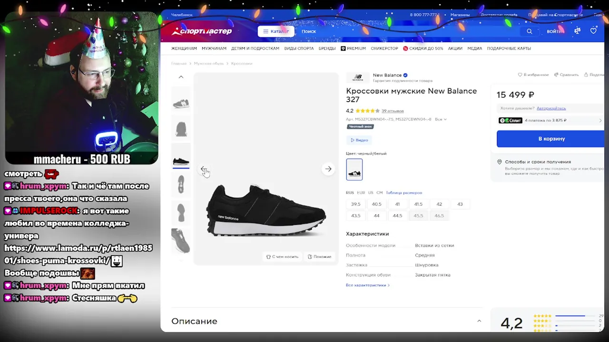609x342 pixels.
Task: Click the star rating next to 4.2
Action: 367,111
